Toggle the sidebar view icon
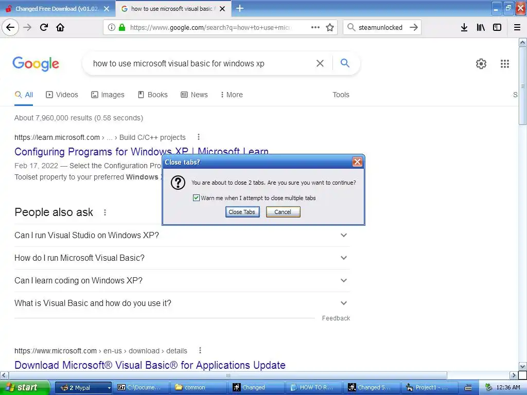527x395 pixels. (x=497, y=27)
